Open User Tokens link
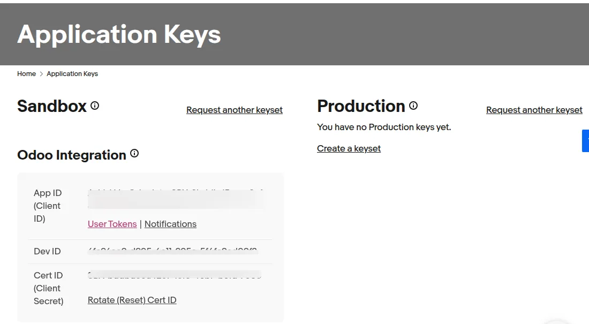 112,224
